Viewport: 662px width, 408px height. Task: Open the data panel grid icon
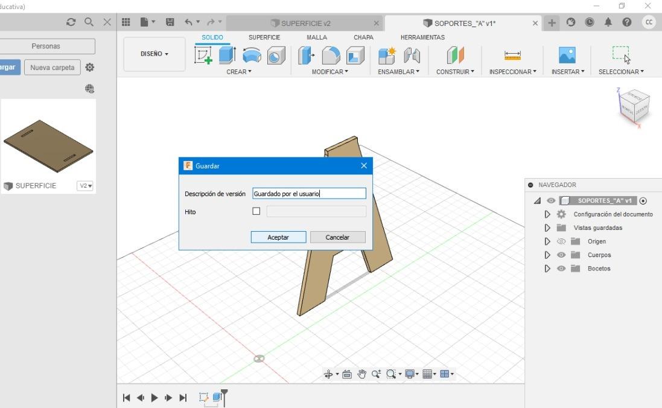coord(126,22)
